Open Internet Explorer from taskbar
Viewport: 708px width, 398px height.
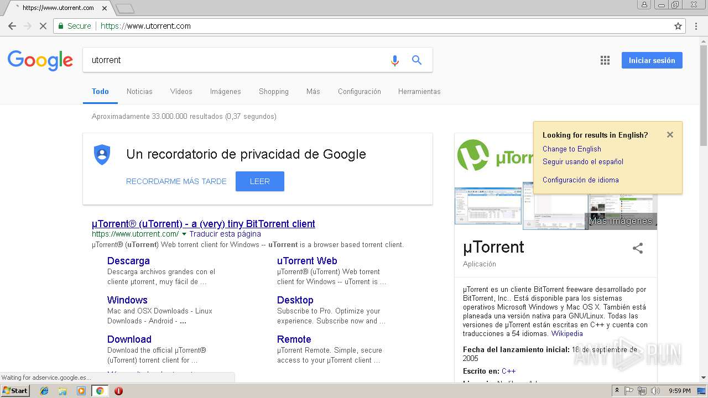click(x=44, y=391)
